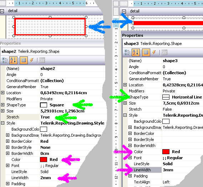Screen dimensions: 203x187
Task: Click (Name) value shape3
Action: (170, 61)
